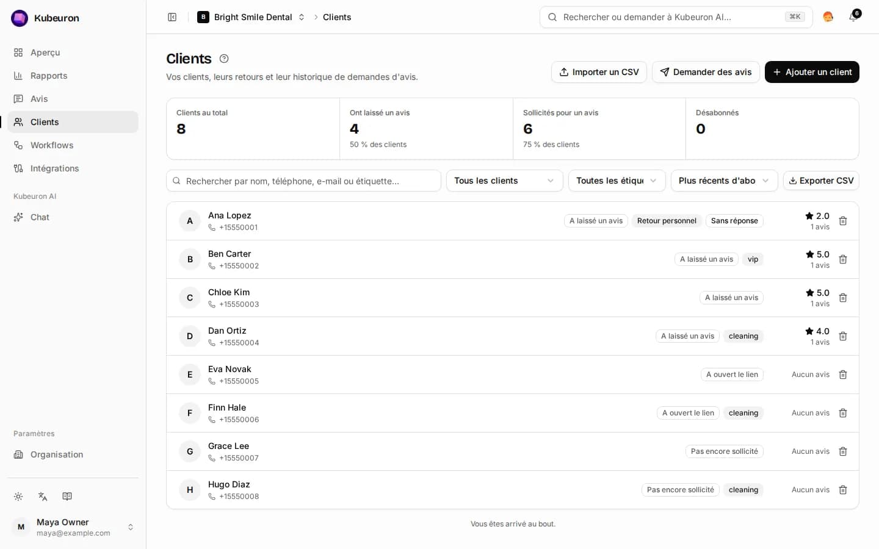
Task: Click the Kubeuron logo
Action: [x=20, y=18]
